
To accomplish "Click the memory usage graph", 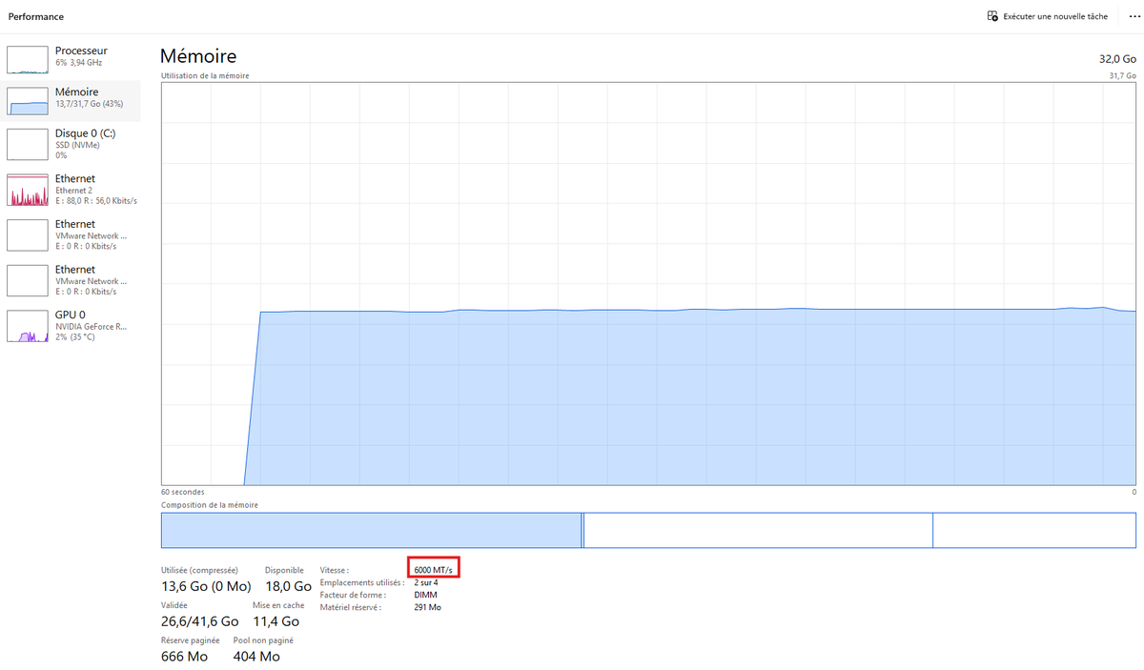I will (649, 284).
